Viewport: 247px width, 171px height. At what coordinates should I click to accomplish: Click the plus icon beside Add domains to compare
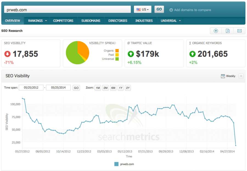tap(171, 10)
